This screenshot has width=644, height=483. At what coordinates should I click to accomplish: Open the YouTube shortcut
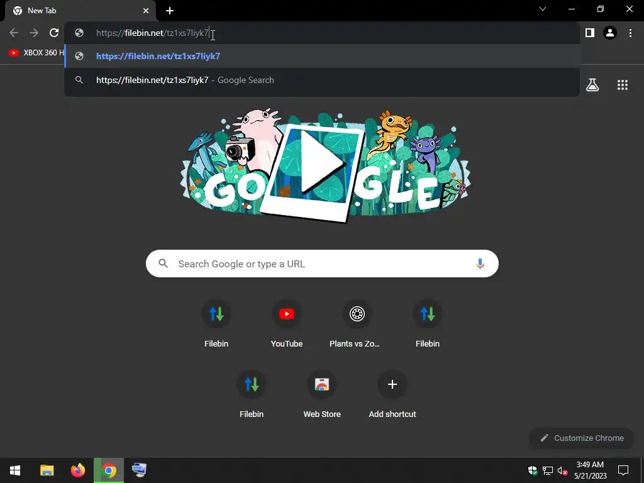click(287, 324)
